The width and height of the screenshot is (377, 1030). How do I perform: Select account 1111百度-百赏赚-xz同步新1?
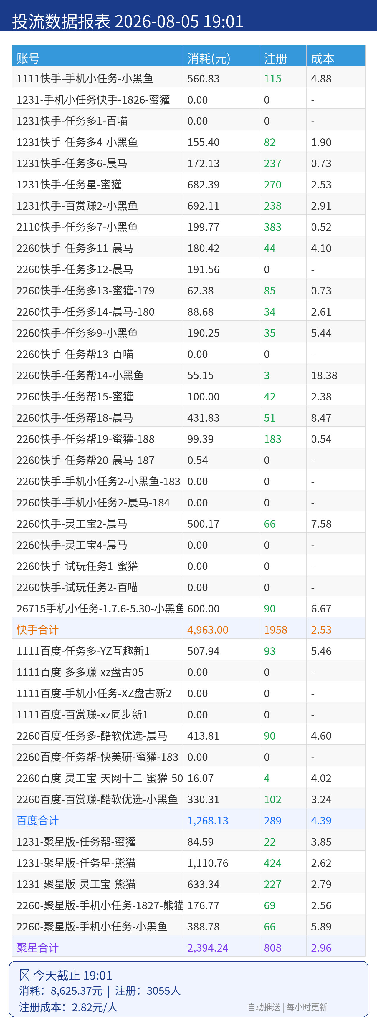[x=82, y=715]
